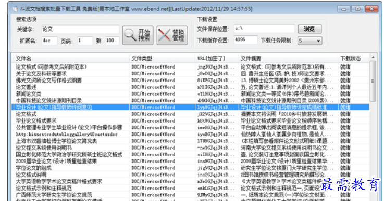Image resolution: width=384 pixels, height=201 pixels.
Task: Click URL cell j8wDGJqjJ4zB...
Action: pos(216,74)
